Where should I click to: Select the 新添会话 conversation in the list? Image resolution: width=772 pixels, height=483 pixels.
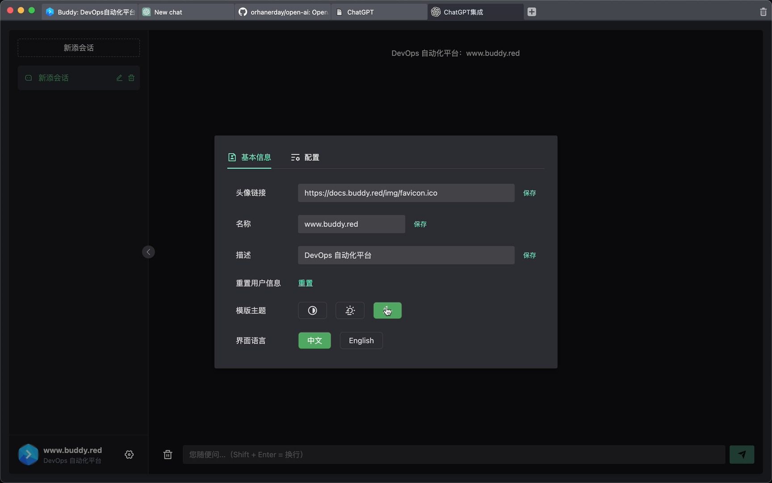pyautogui.click(x=79, y=78)
